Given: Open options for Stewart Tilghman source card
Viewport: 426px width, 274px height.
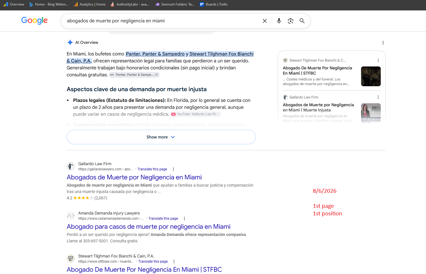Looking at the screenshot, I should click(378, 60).
